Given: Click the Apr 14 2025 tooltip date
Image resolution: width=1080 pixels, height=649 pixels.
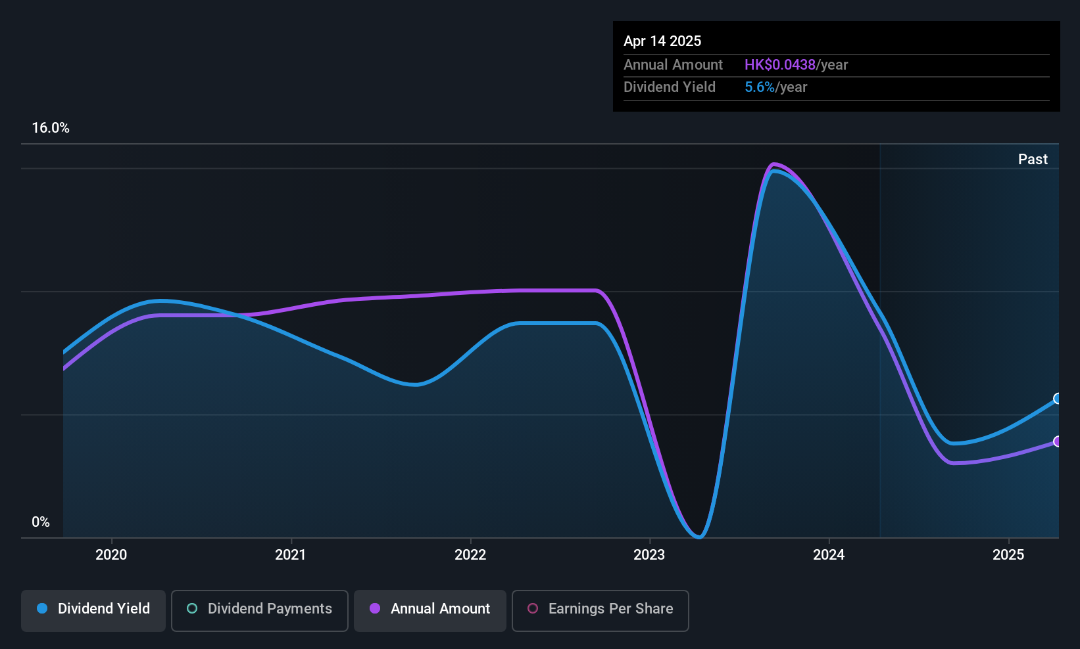Looking at the screenshot, I should tap(662, 41).
